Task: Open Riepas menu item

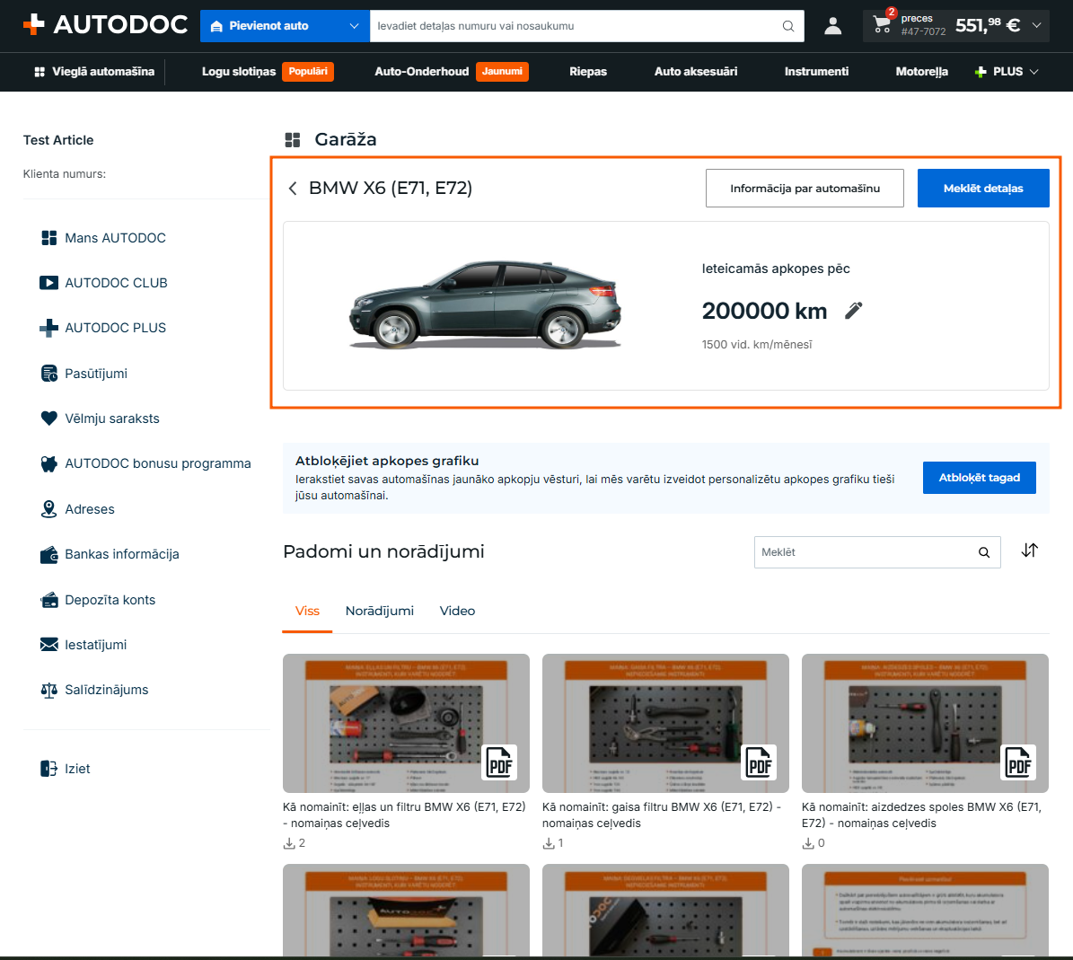Action: tap(588, 71)
